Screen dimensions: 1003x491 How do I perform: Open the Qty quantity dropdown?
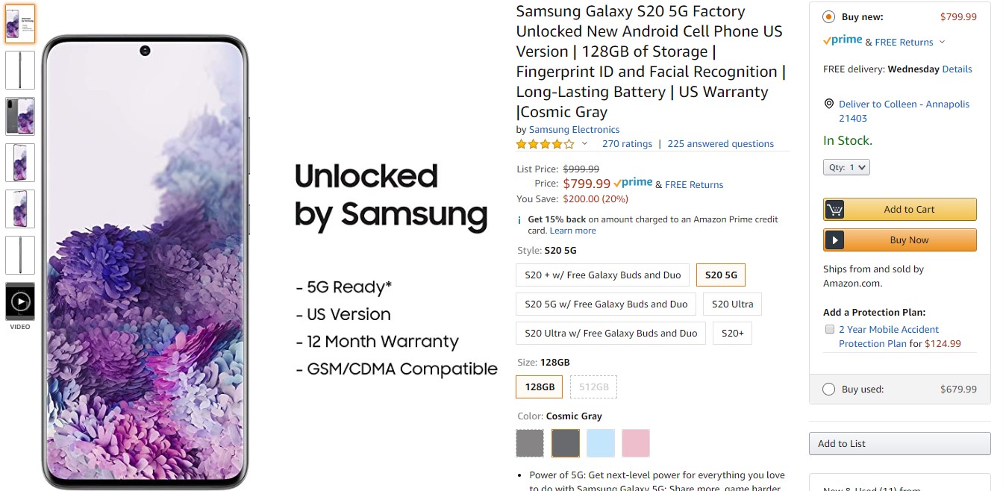(x=846, y=167)
